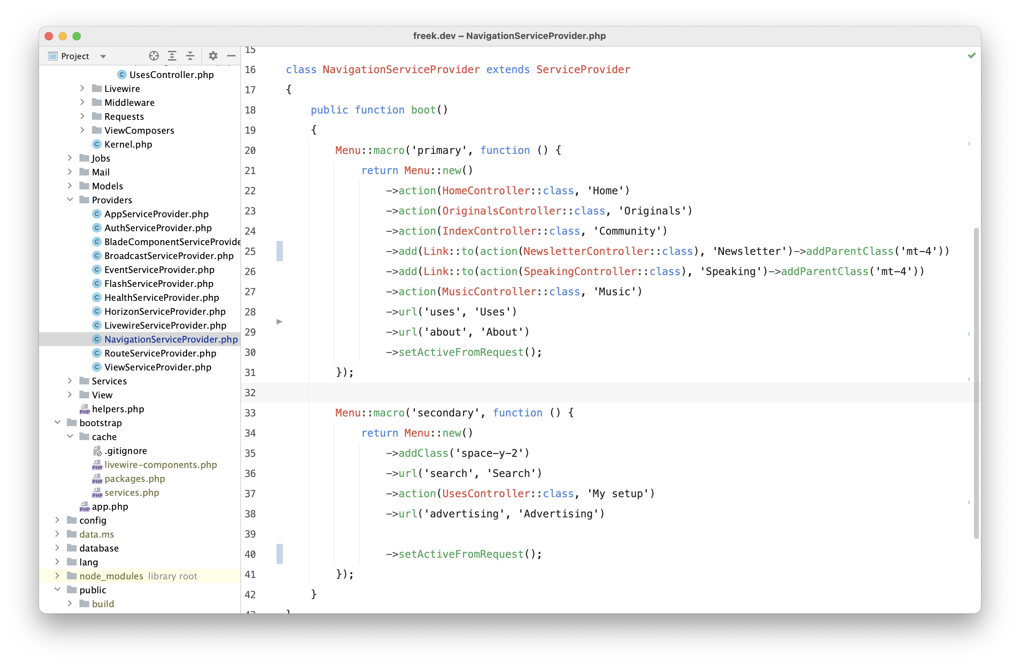Viewport: 1020px width, 665px height.
Task: Open the Project view dropdown
Action: pos(103,56)
